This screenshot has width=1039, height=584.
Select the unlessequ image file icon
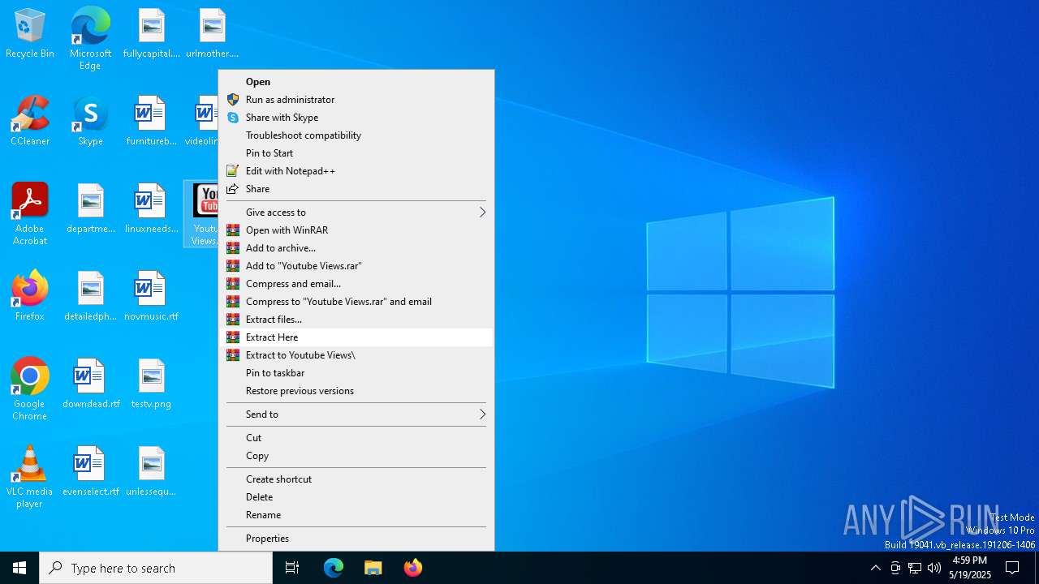point(151,472)
